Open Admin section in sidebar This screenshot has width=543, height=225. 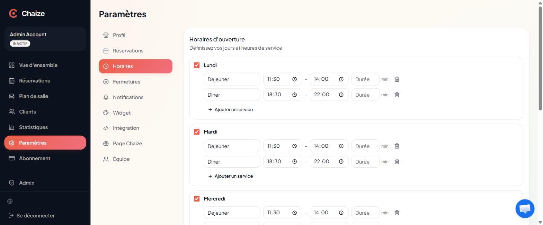tap(45, 183)
